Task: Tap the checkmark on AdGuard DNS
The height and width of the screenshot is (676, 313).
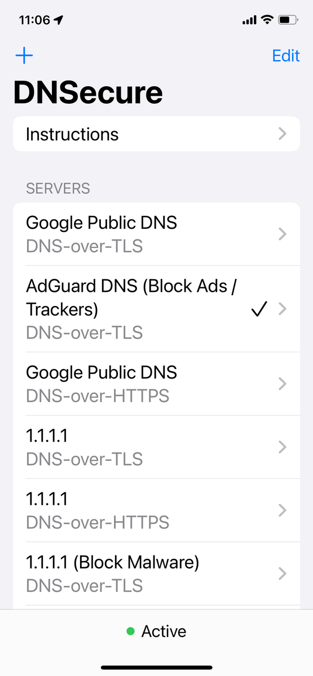Action: [259, 309]
